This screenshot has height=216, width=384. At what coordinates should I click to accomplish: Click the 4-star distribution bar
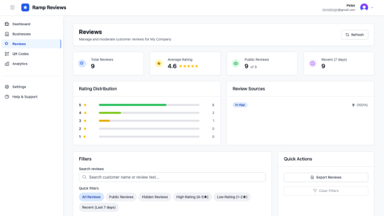click(110, 113)
